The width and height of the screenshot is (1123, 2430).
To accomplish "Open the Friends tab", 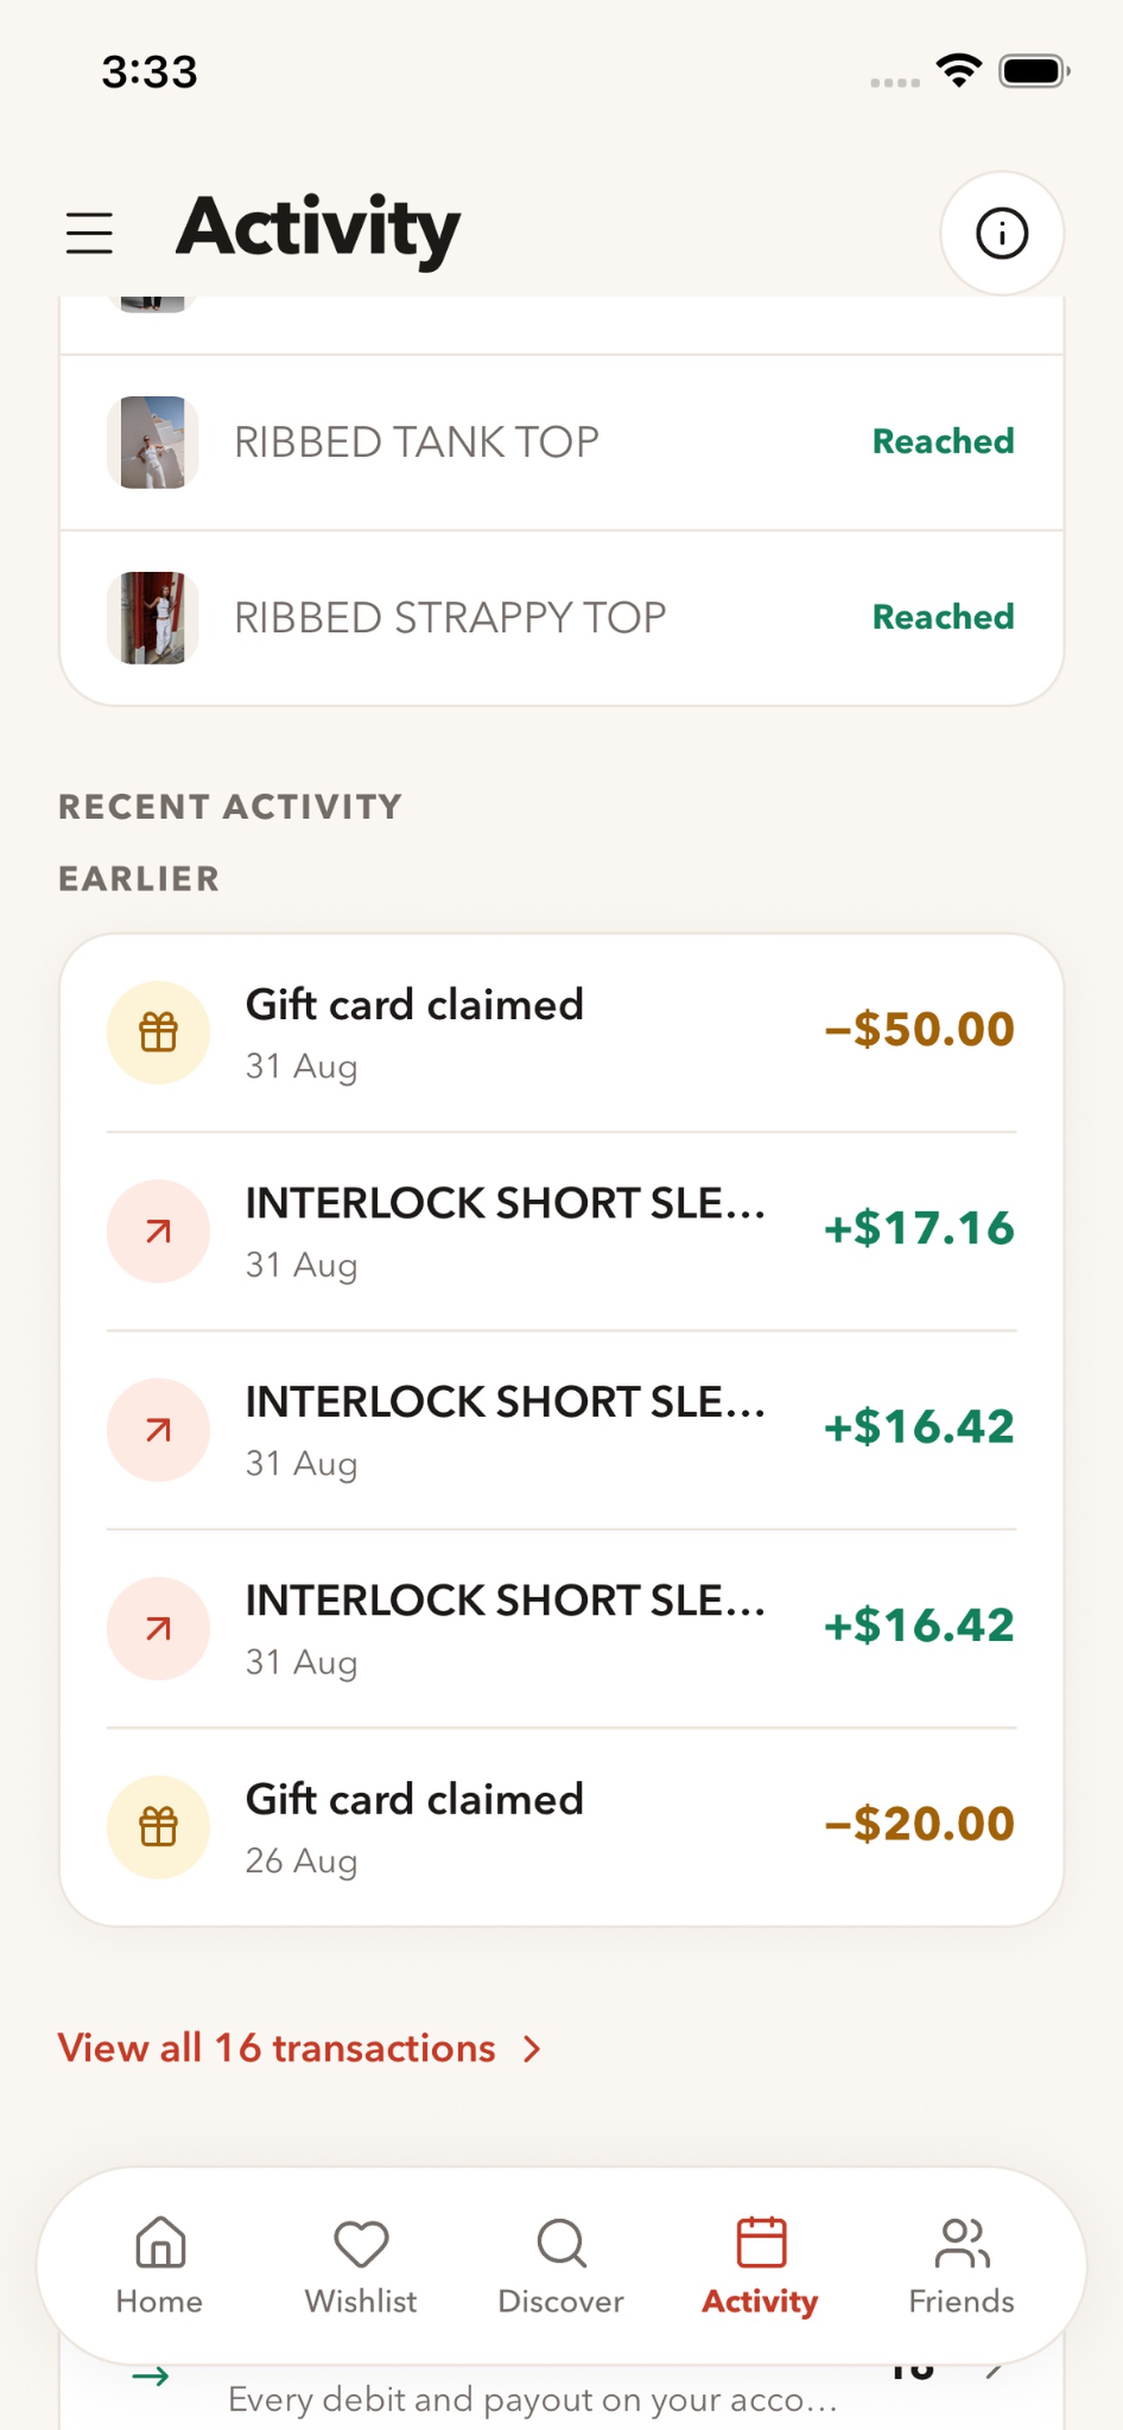I will [961, 2266].
